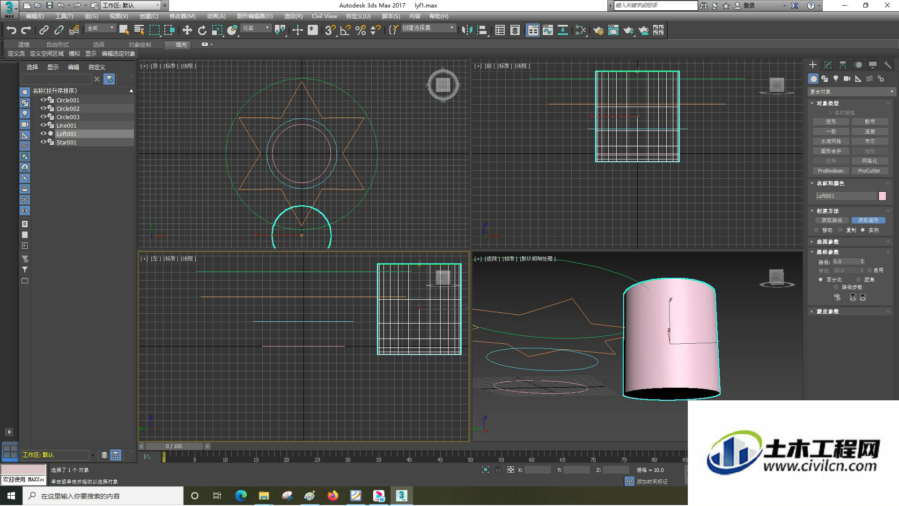Open the 修改器(M) menu
The height and width of the screenshot is (506, 899).
point(182,16)
